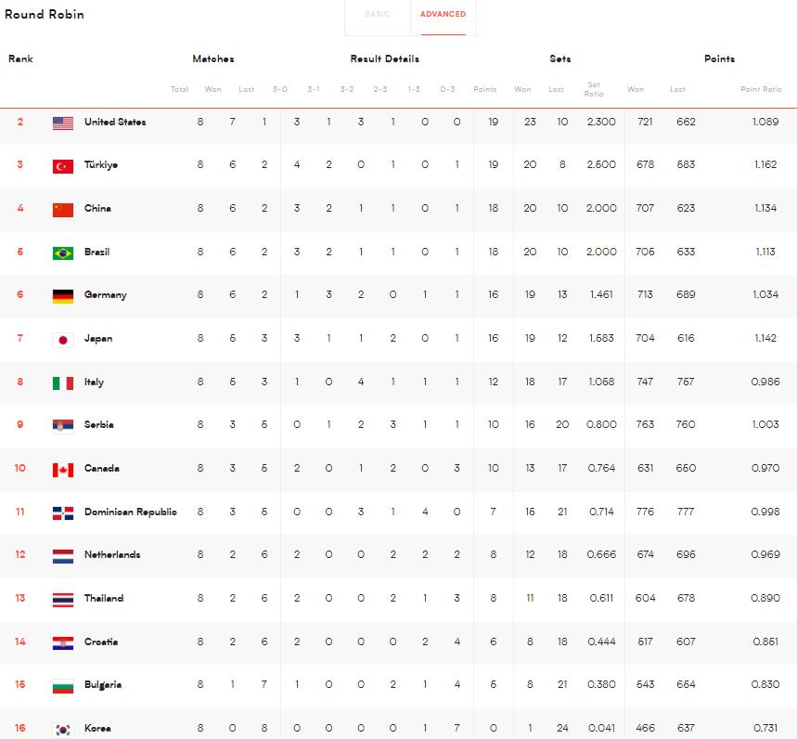Click the Bulgaria team name
This screenshot has height=739, width=797.
pyautogui.click(x=103, y=685)
